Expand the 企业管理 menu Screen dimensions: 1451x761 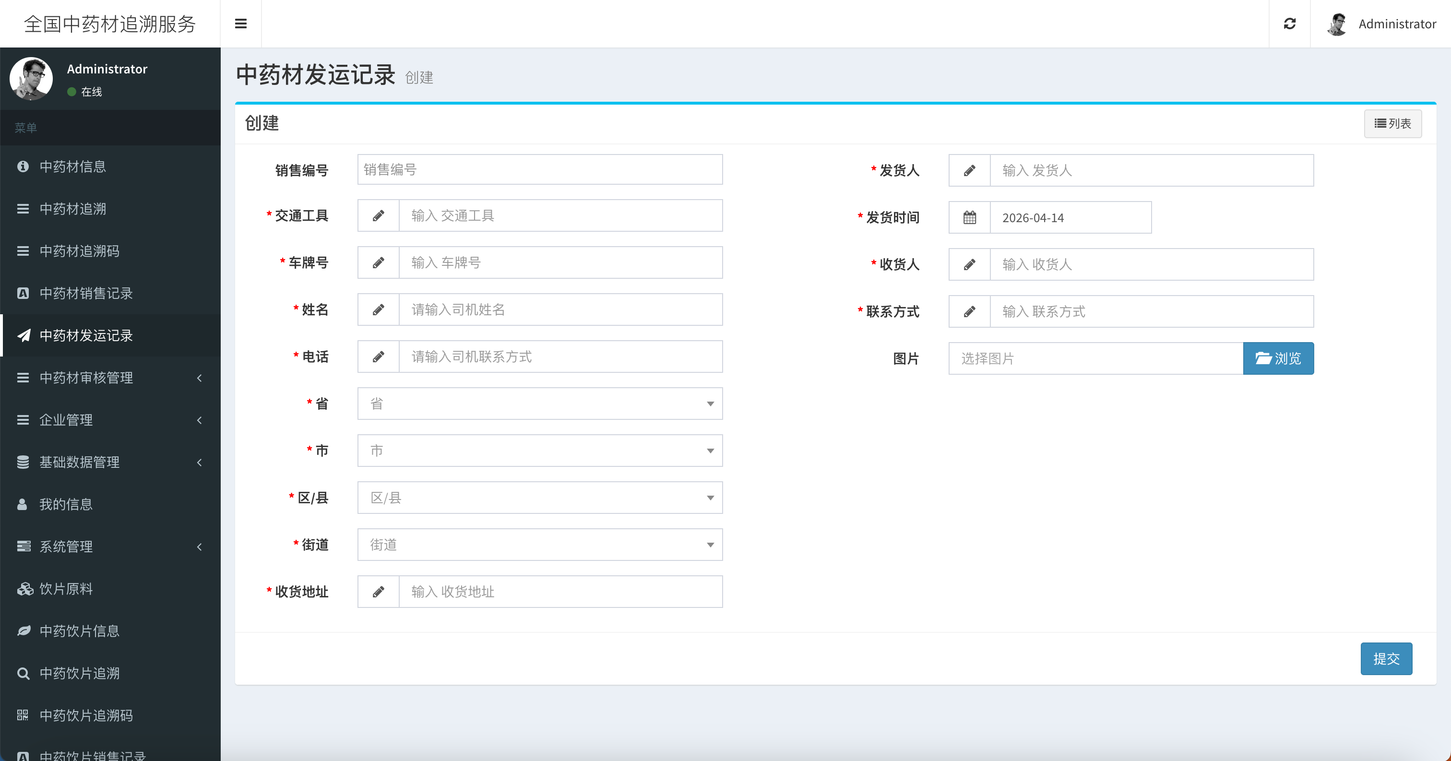[x=65, y=420]
